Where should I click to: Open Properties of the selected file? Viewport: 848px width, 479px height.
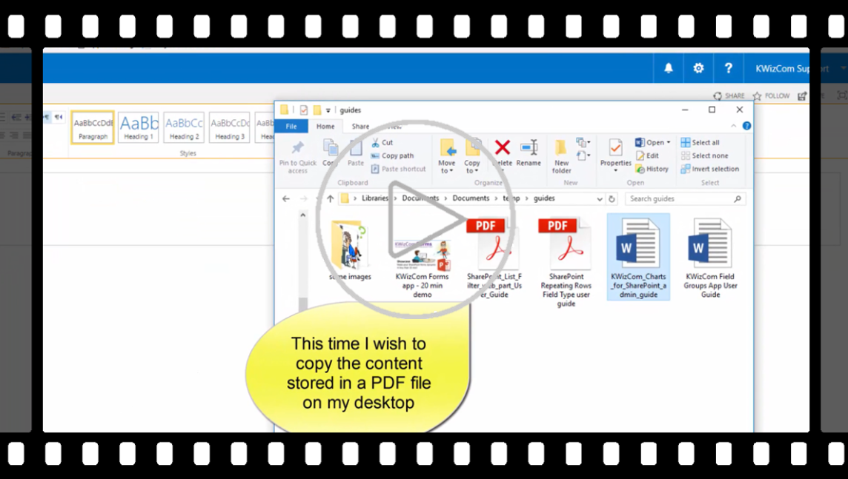pos(615,155)
